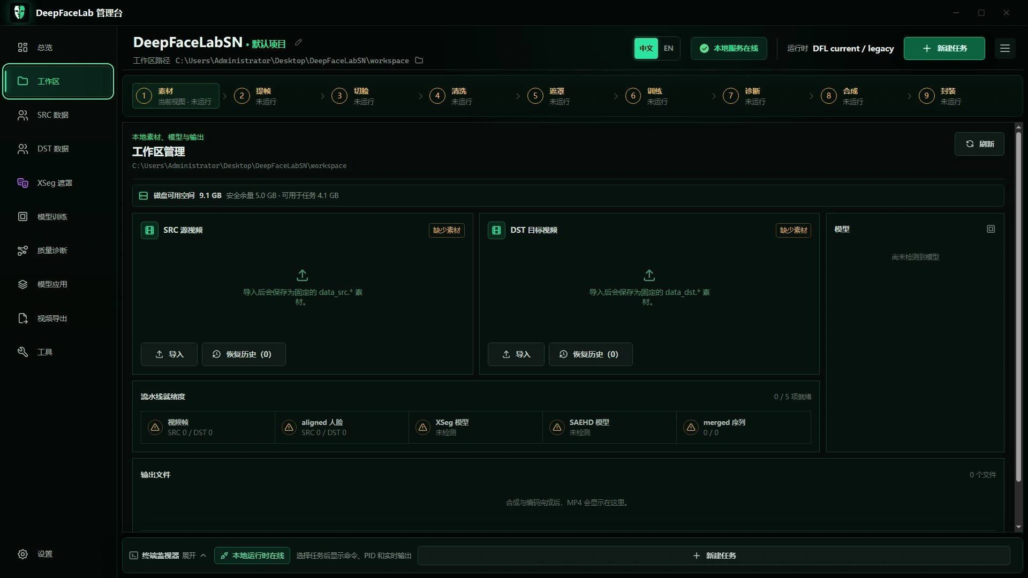Click 磁盘可用空间 9.1 GB text
1028x578 pixels.
click(x=187, y=196)
